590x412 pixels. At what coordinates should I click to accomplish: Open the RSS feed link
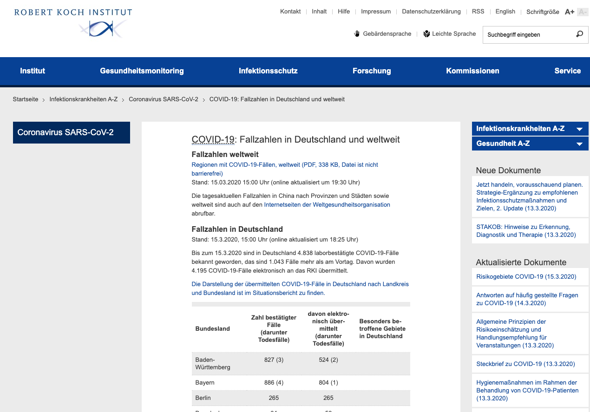pyautogui.click(x=478, y=12)
